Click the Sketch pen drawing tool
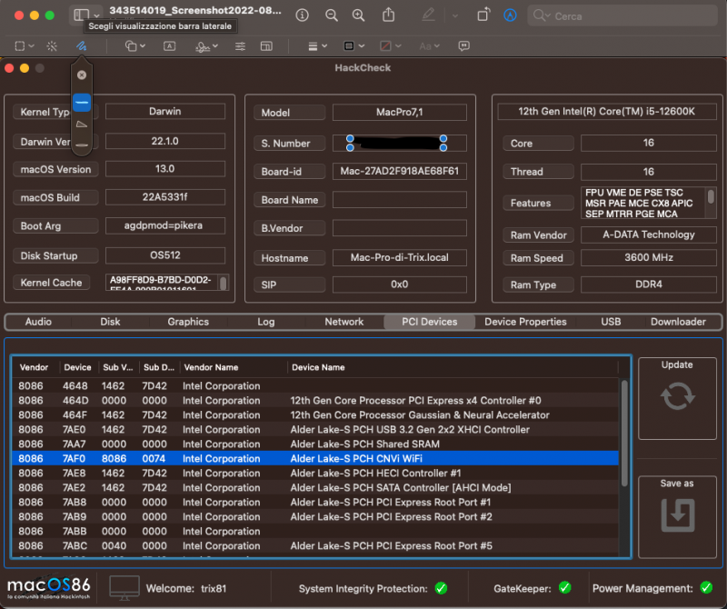 81,45
